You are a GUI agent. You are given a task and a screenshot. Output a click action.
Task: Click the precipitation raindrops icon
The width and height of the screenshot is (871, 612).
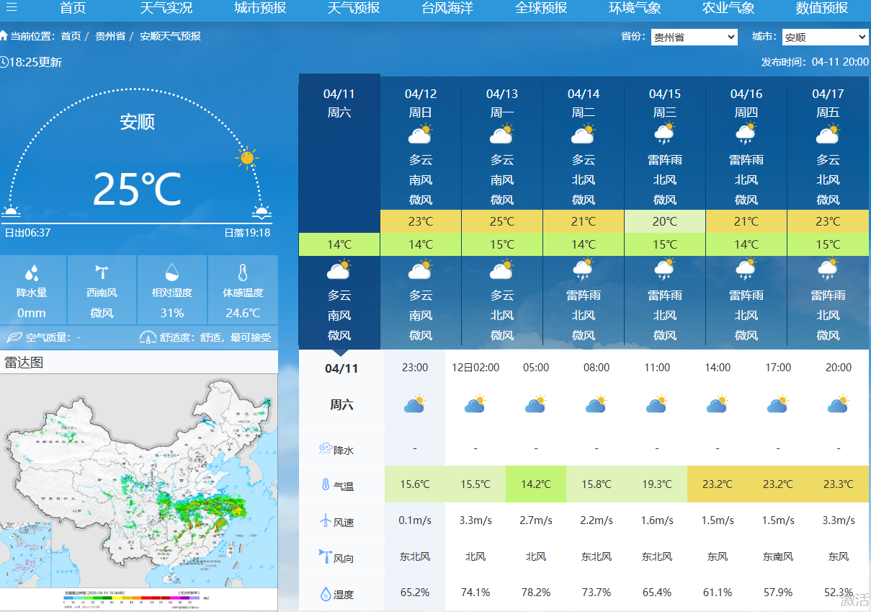tap(32, 272)
